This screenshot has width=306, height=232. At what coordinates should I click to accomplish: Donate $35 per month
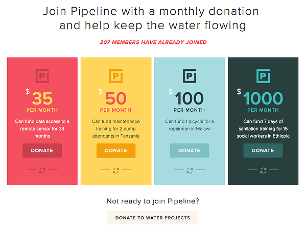(42, 150)
